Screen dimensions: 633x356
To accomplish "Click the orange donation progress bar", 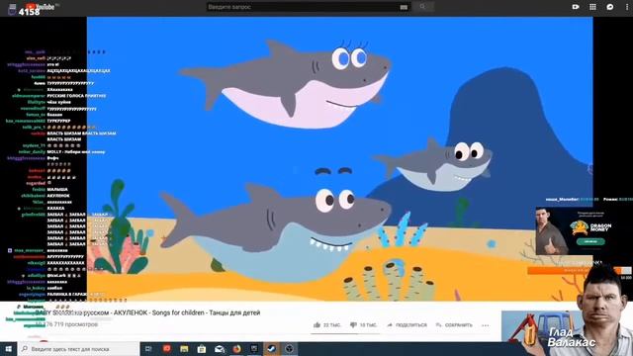I will (x=579, y=270).
